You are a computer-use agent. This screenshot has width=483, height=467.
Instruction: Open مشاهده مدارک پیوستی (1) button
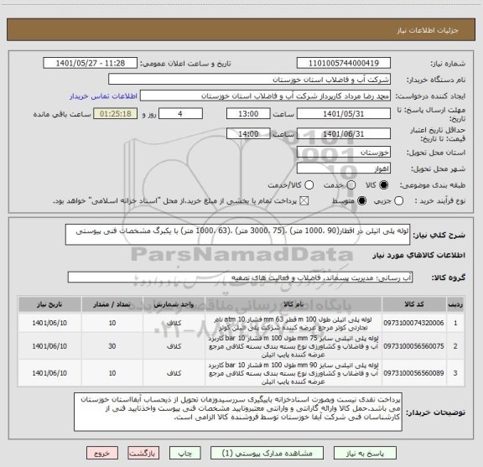(x=267, y=453)
